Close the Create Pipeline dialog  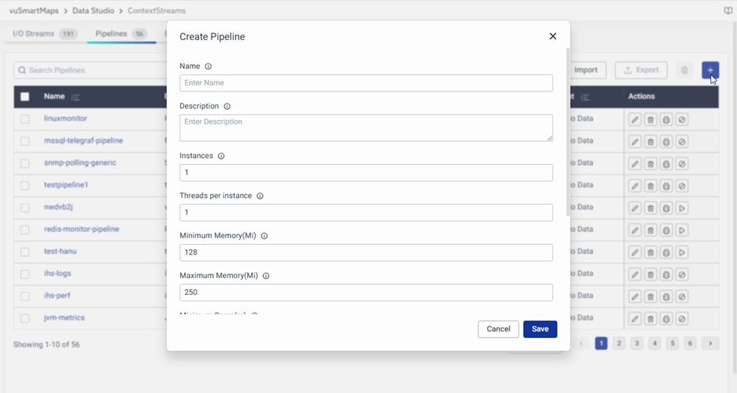(x=553, y=36)
